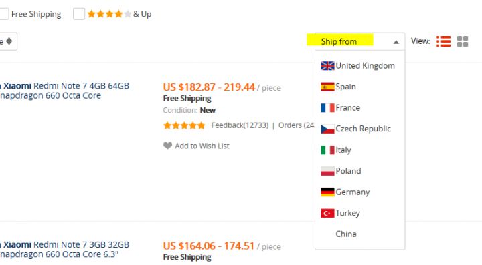482x265 pixels.
Task: Click the Germany flag icon
Action: [327, 192]
